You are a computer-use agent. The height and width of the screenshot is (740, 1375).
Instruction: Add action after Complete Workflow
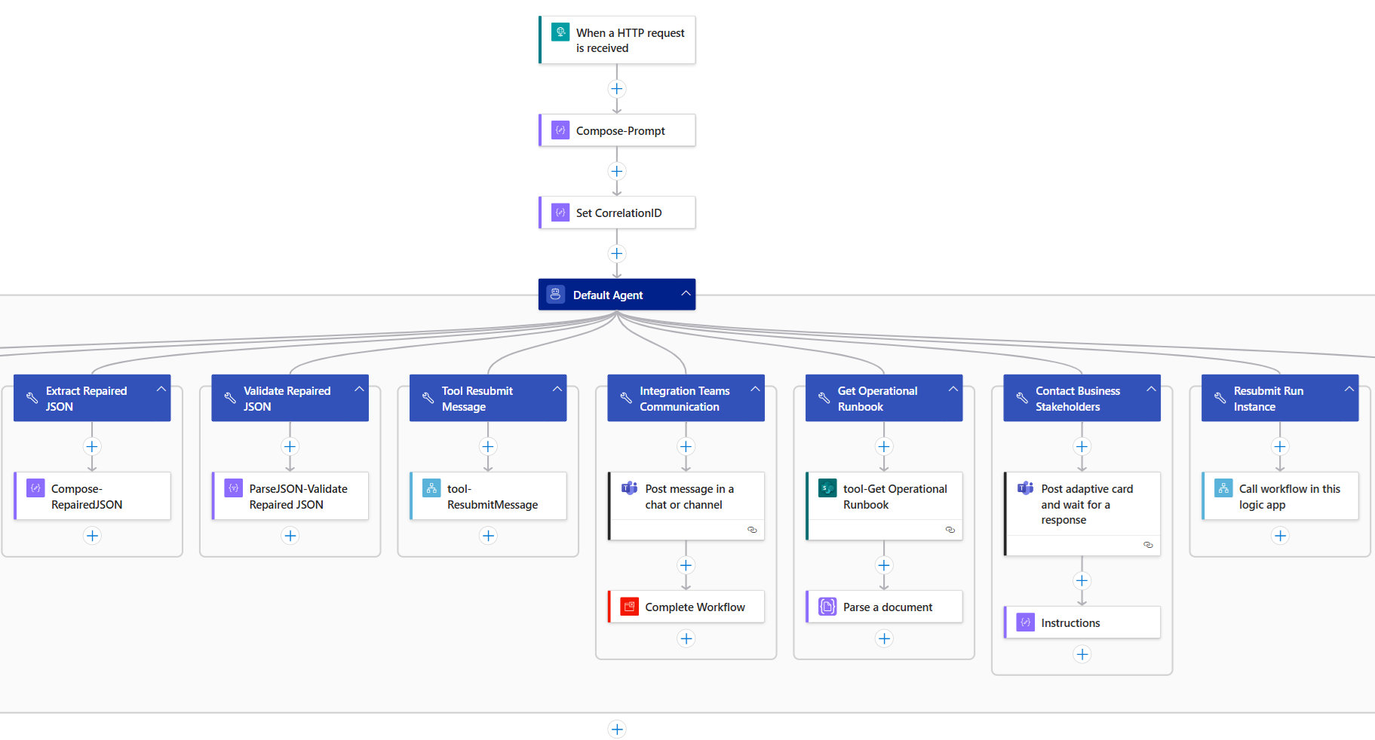click(686, 639)
